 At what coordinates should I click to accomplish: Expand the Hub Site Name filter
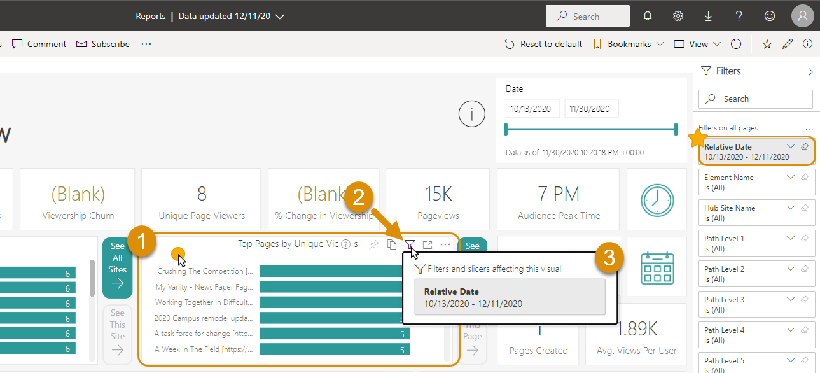[x=791, y=208]
